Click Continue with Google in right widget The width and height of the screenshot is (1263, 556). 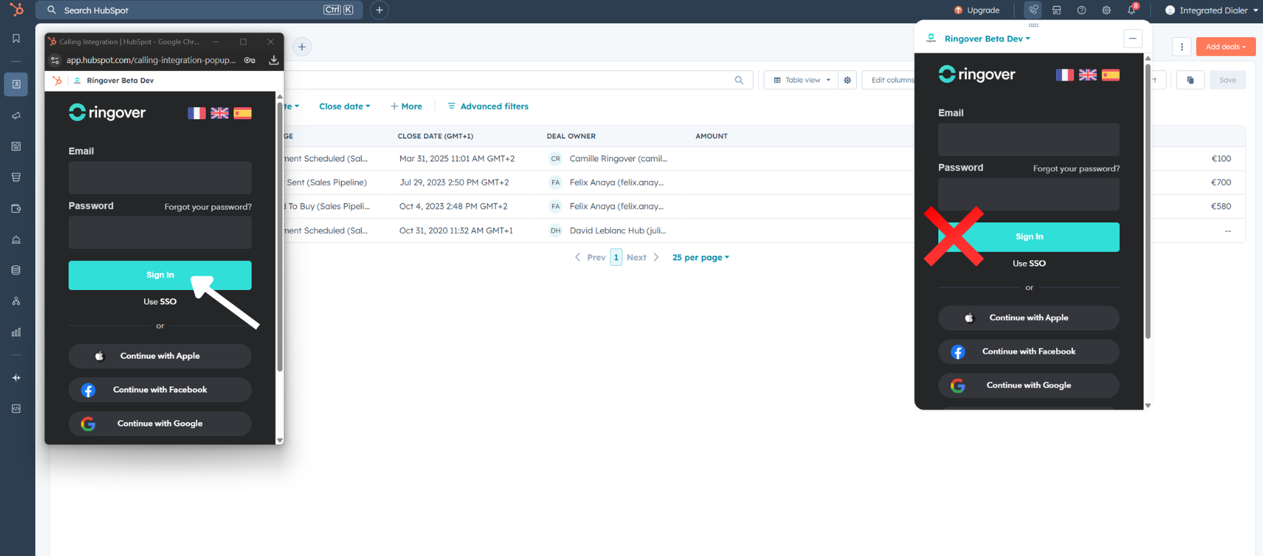pos(1028,386)
